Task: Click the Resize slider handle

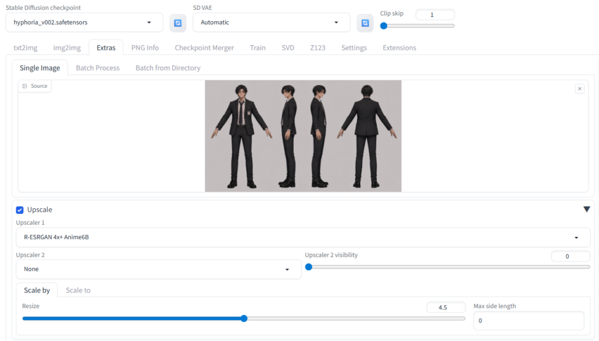Action: click(x=244, y=319)
